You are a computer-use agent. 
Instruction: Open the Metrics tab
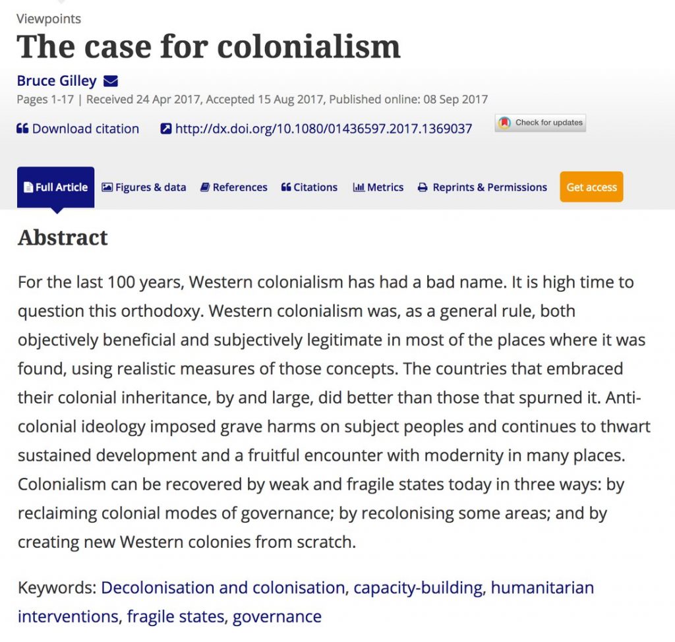(378, 187)
